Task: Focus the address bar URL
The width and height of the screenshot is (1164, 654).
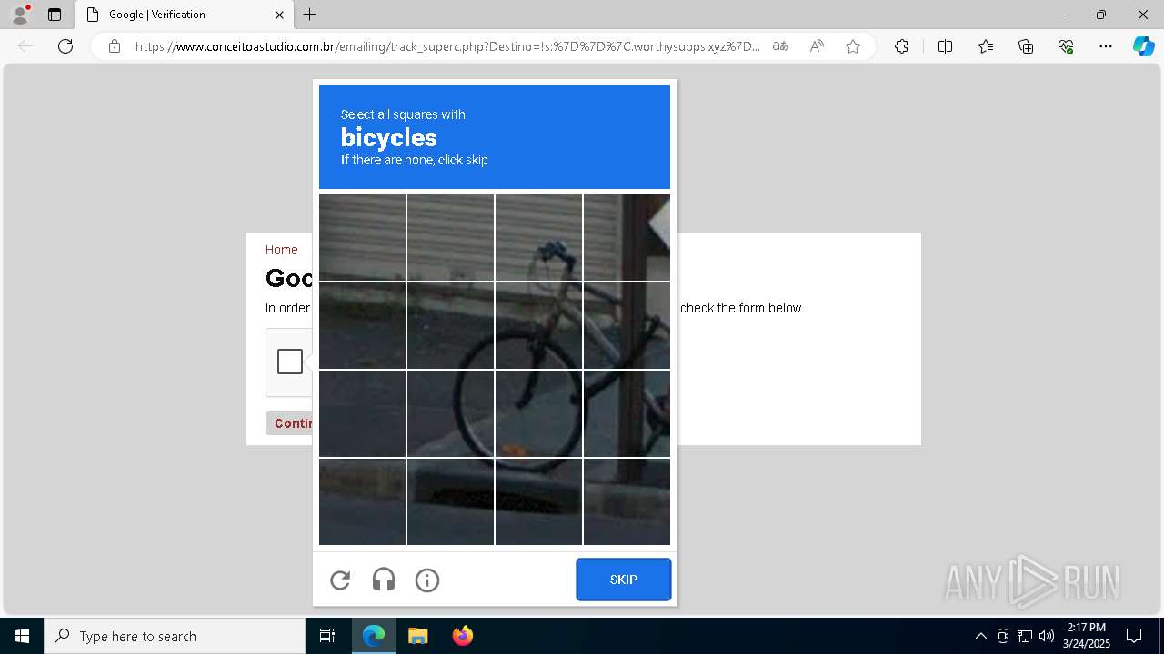Action: [x=447, y=46]
